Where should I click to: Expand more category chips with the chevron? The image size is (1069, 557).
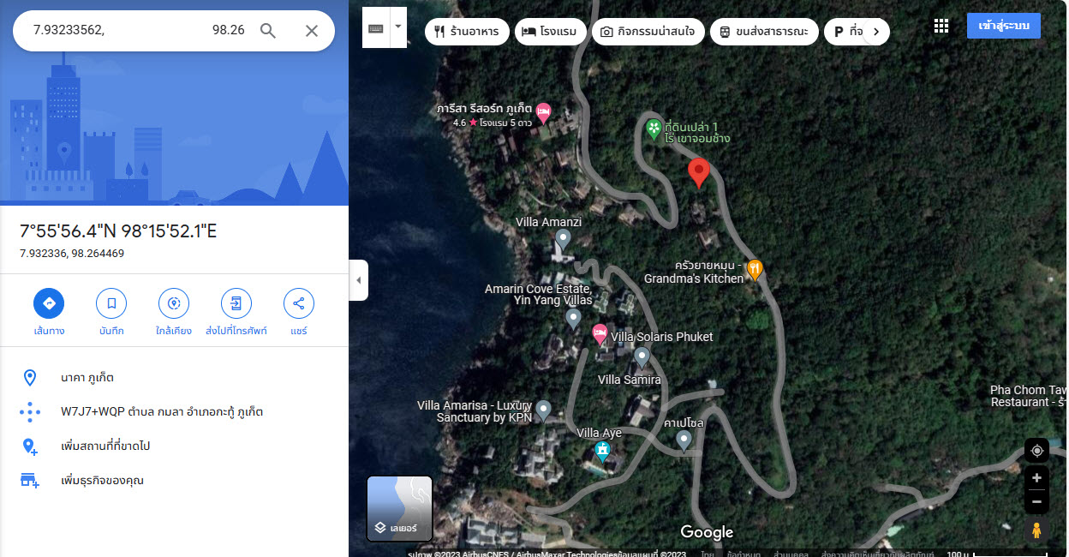click(x=875, y=32)
